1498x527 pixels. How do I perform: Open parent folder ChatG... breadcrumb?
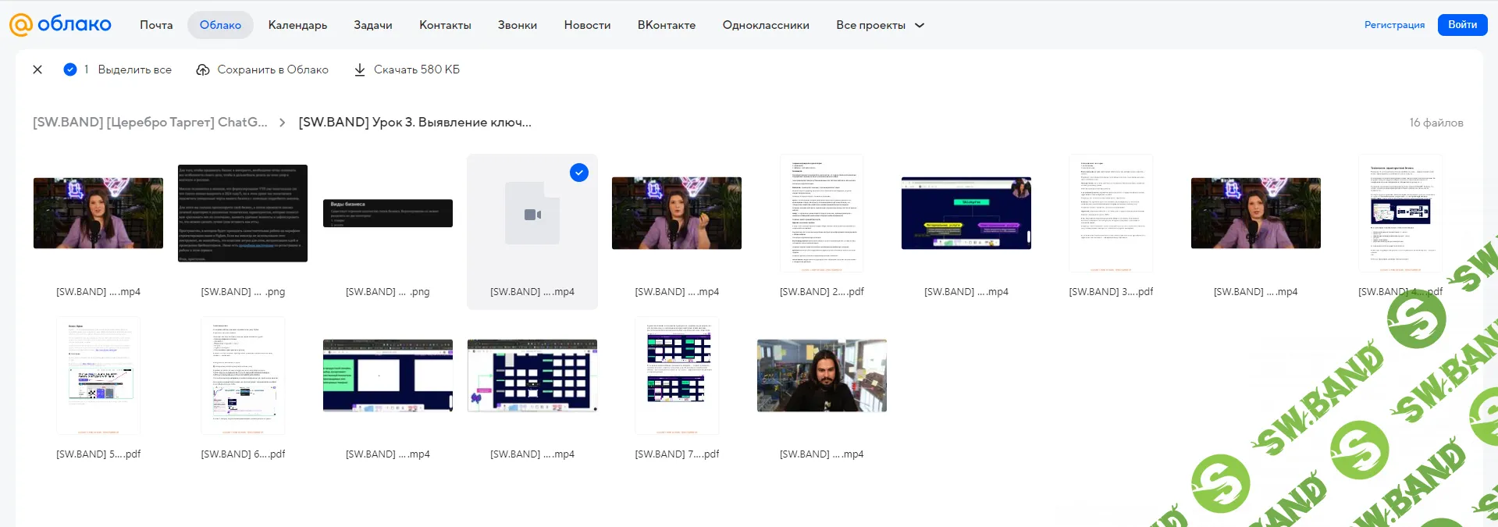(x=150, y=123)
